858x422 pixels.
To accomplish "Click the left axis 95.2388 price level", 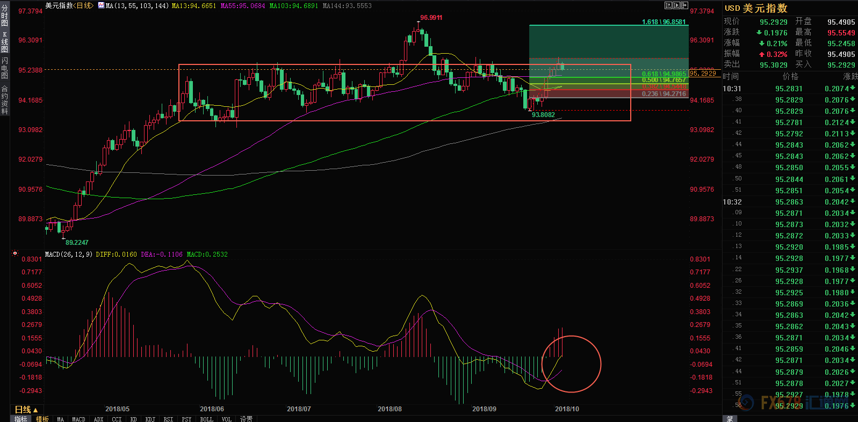I will point(30,70).
